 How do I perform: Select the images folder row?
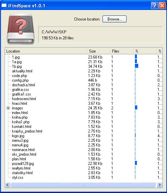(18, 108)
